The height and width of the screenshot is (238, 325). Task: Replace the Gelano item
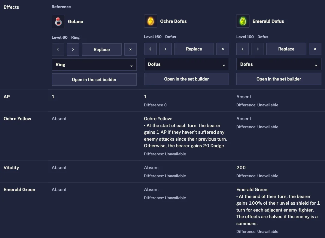102,49
